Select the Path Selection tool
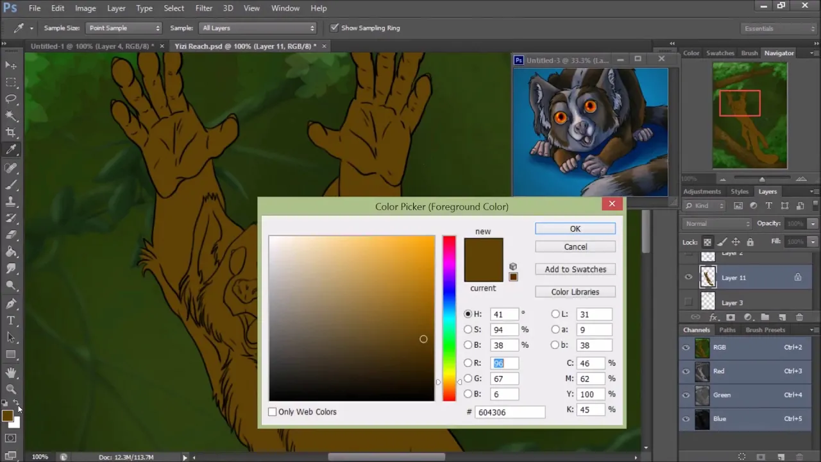821x462 pixels. 11,337
